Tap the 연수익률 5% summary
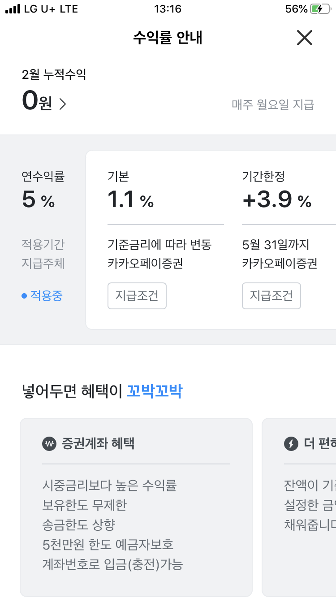Image resolution: width=336 pixels, height=598 pixels. [x=43, y=191]
